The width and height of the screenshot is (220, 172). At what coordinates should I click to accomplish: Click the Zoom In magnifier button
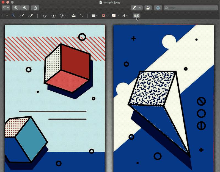point(25,8)
